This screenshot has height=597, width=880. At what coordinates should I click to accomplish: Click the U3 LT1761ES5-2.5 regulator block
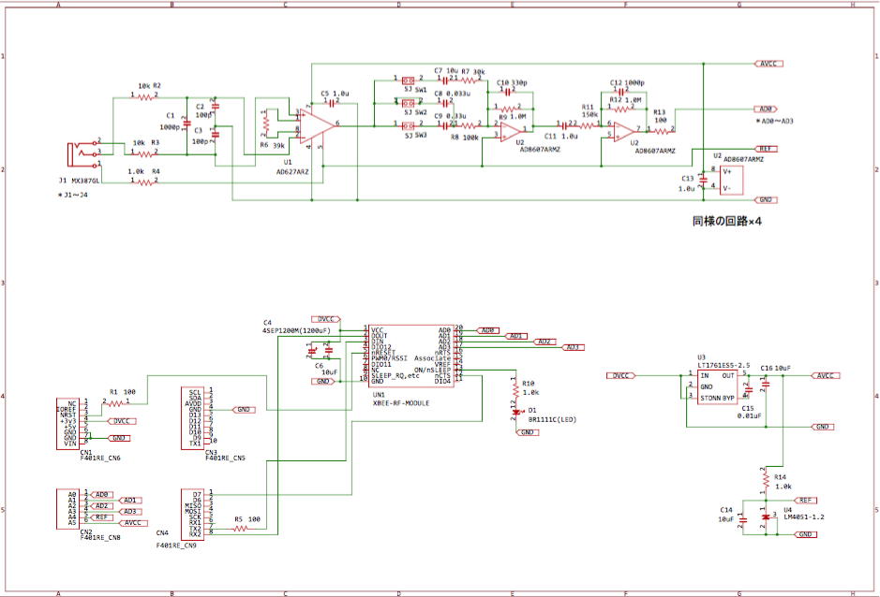pyautogui.click(x=717, y=387)
